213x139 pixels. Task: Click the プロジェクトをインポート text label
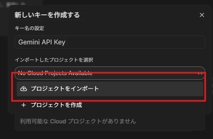[x=65, y=89]
